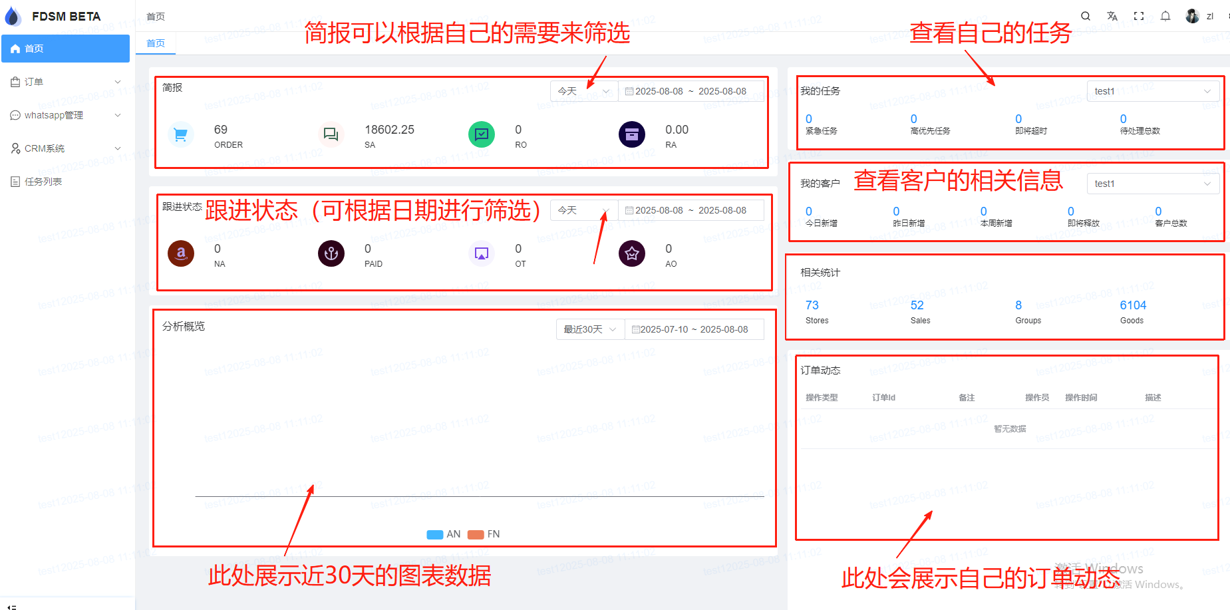Click the green RO checkmark icon

481,135
